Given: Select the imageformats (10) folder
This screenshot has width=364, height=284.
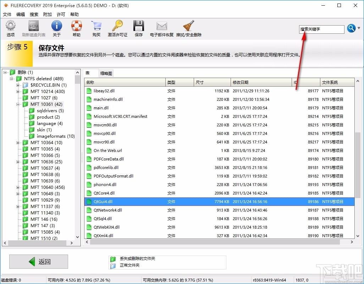Looking at the screenshot, I should click(56, 136).
